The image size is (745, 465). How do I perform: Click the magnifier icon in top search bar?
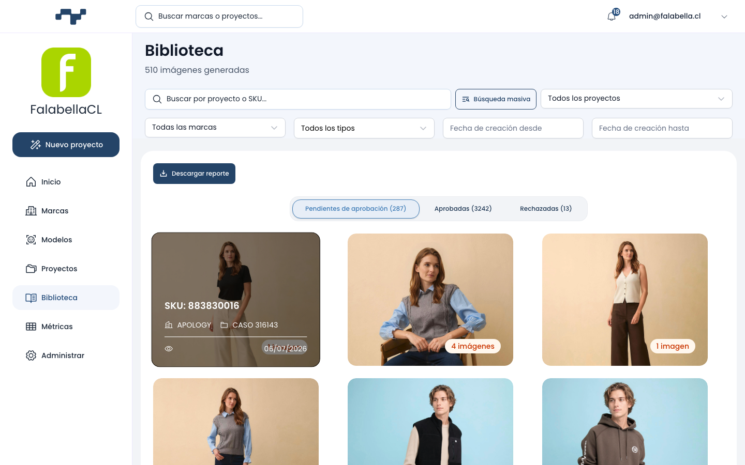(149, 17)
